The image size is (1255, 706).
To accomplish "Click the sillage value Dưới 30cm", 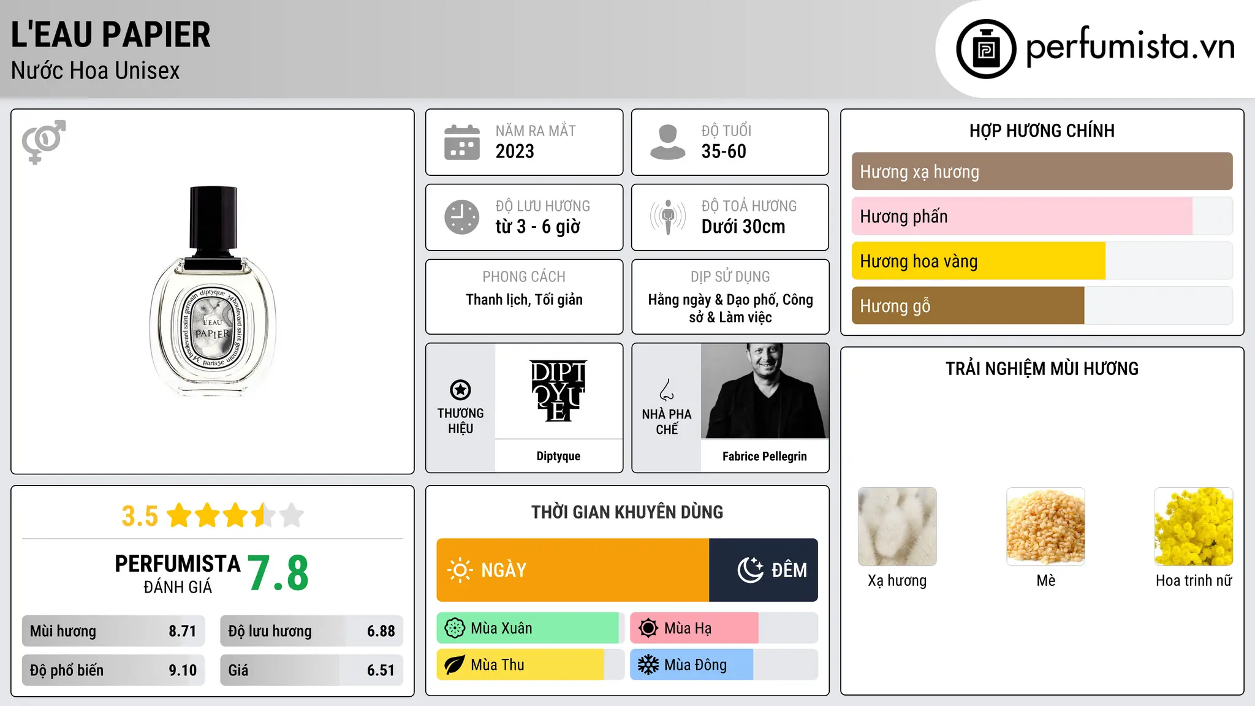I will click(743, 227).
